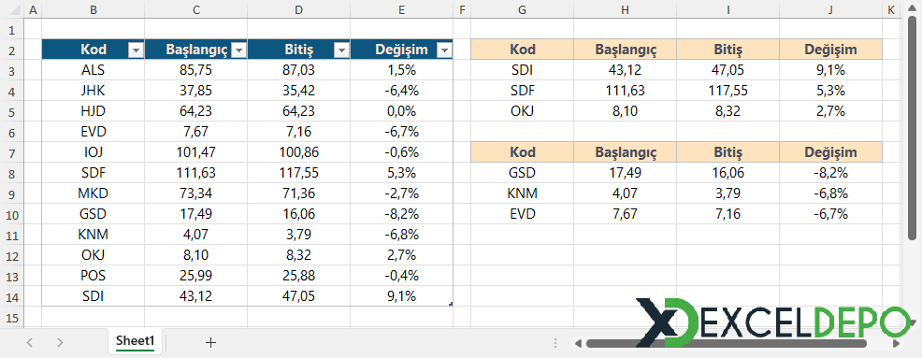Select column H header
This screenshot has height=358, width=922.
625,9
